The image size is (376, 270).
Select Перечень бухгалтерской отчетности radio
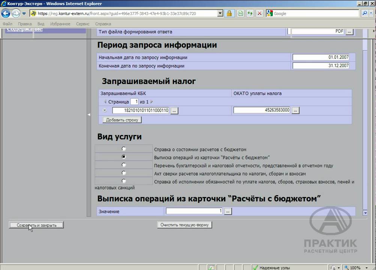[x=124, y=165]
